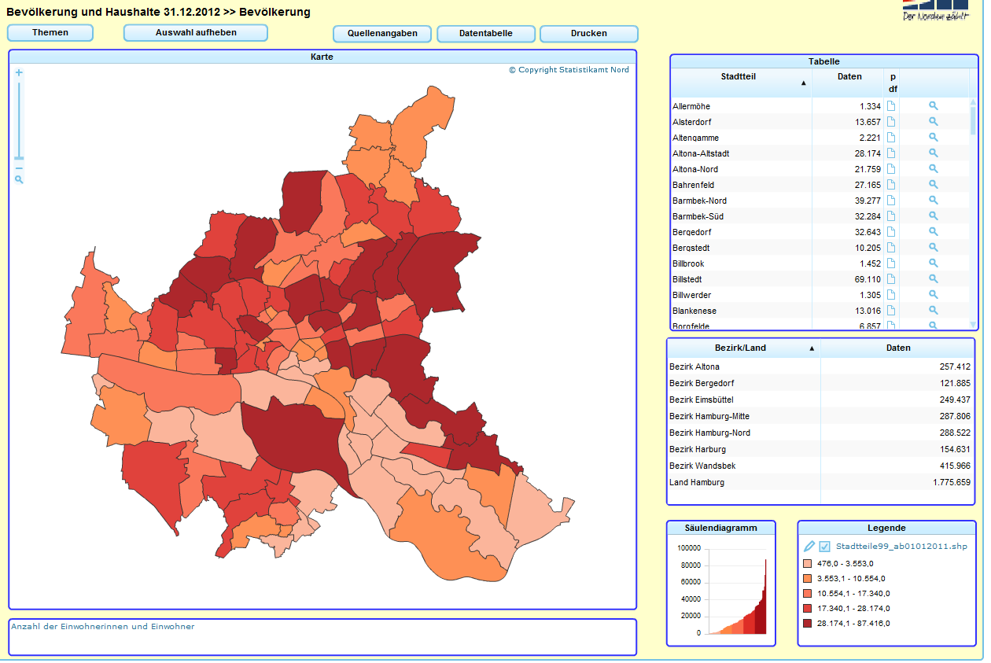Viewport: 991px width, 663px height.
Task: Sort by the Bezirk/Land column header
Action: click(741, 348)
